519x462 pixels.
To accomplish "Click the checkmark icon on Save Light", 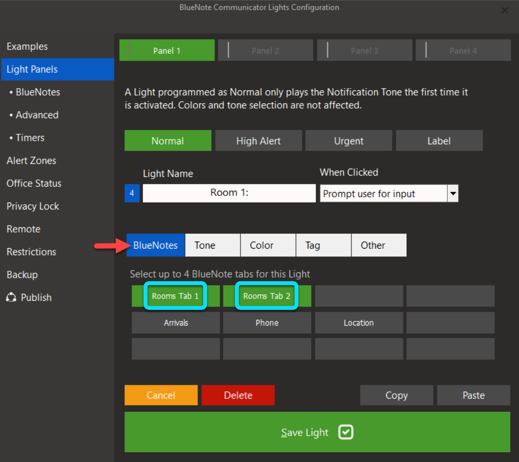I will pyautogui.click(x=345, y=432).
